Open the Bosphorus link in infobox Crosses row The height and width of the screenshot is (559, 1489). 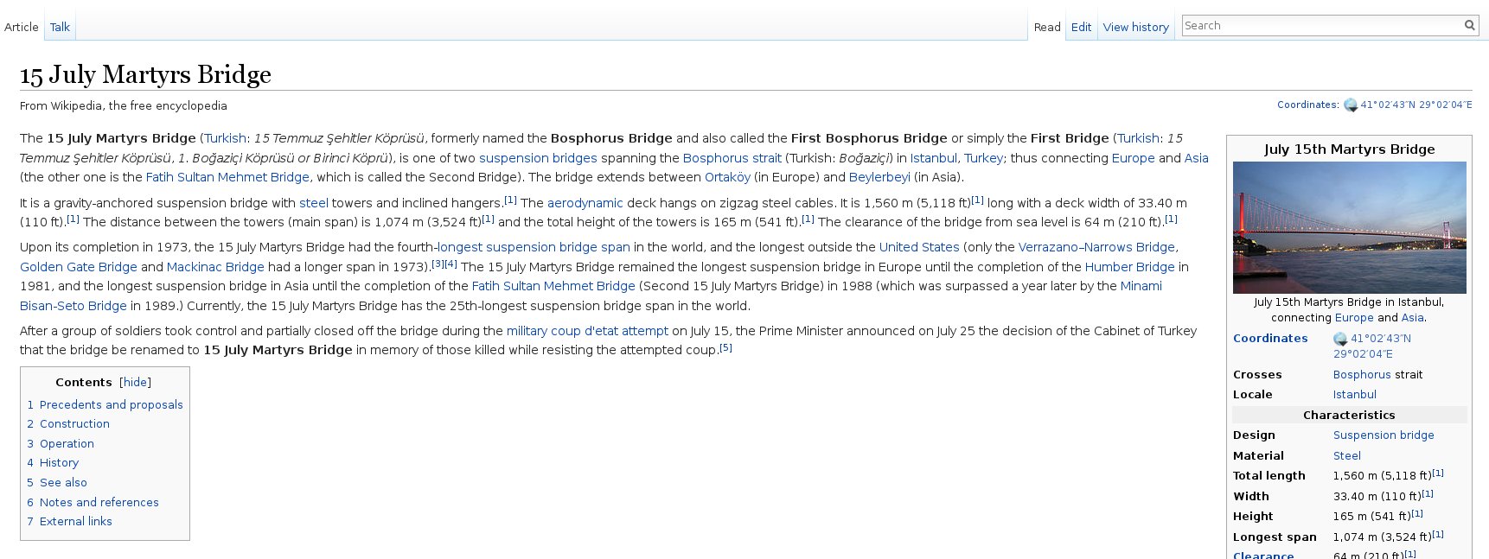point(1361,375)
